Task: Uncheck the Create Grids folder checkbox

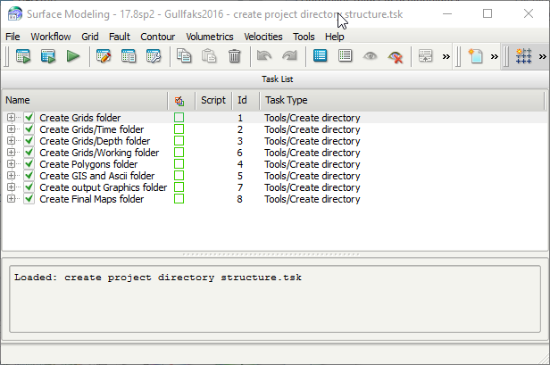Action: (x=29, y=118)
